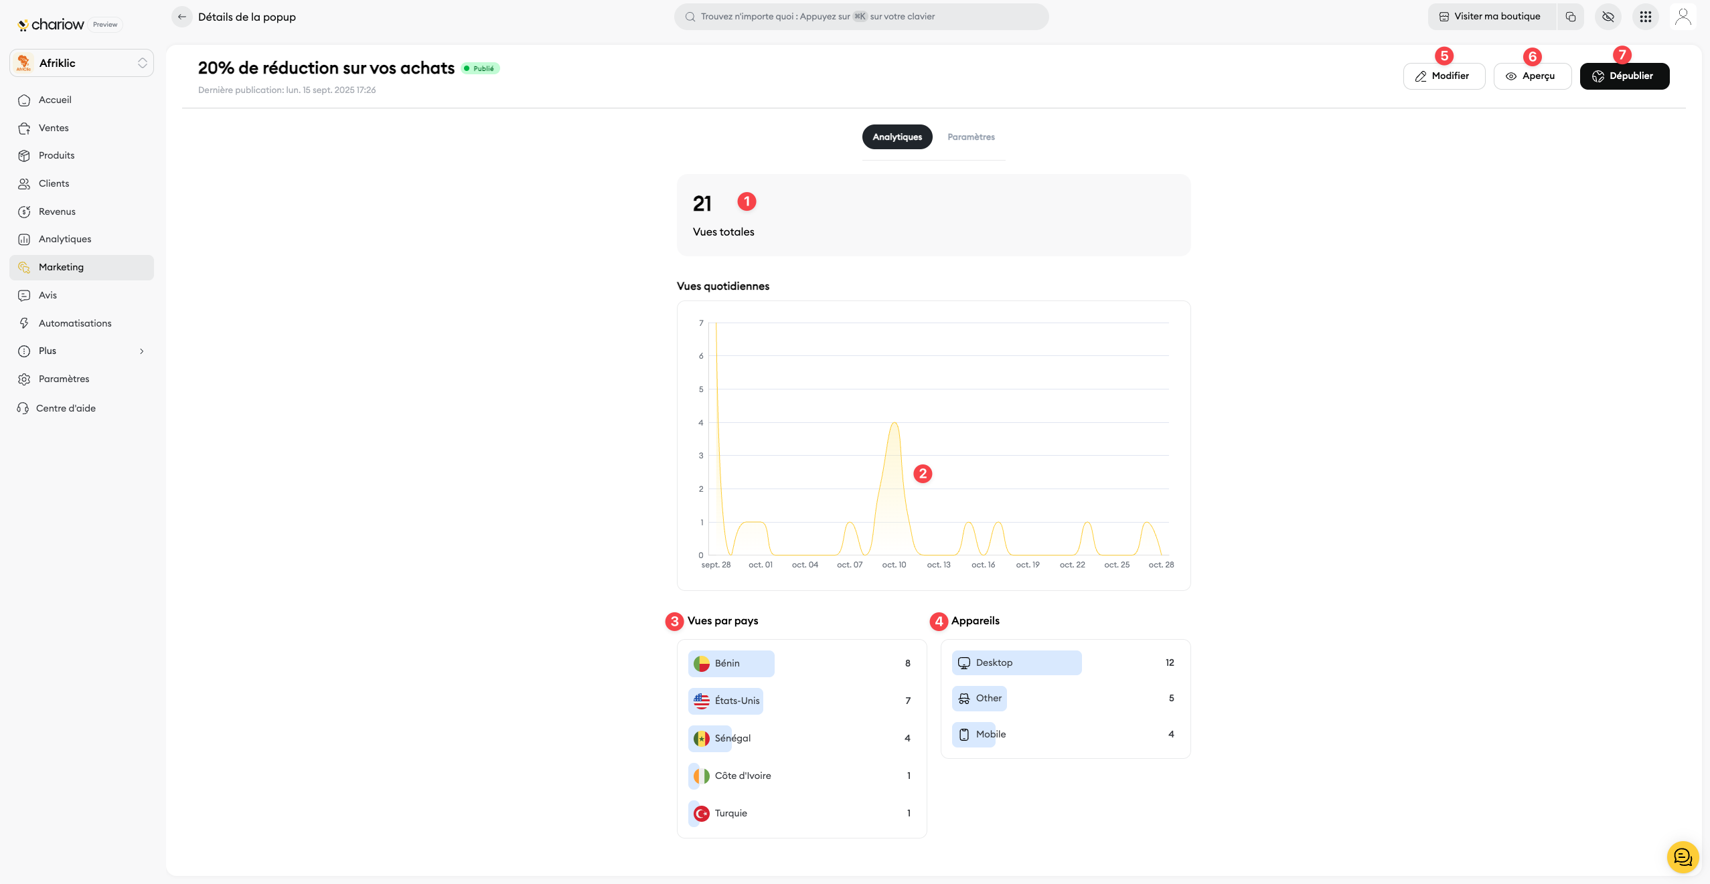Focus the global search field
Viewport: 1710px width, 884px height.
point(861,17)
